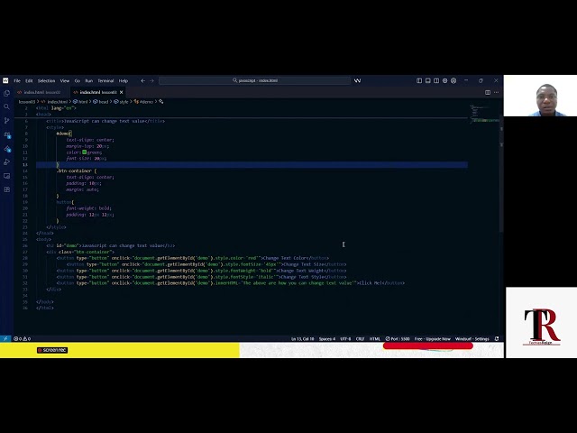This screenshot has width=577, height=433.
Task: Expand the style breadcrumb
Action: 122,102
